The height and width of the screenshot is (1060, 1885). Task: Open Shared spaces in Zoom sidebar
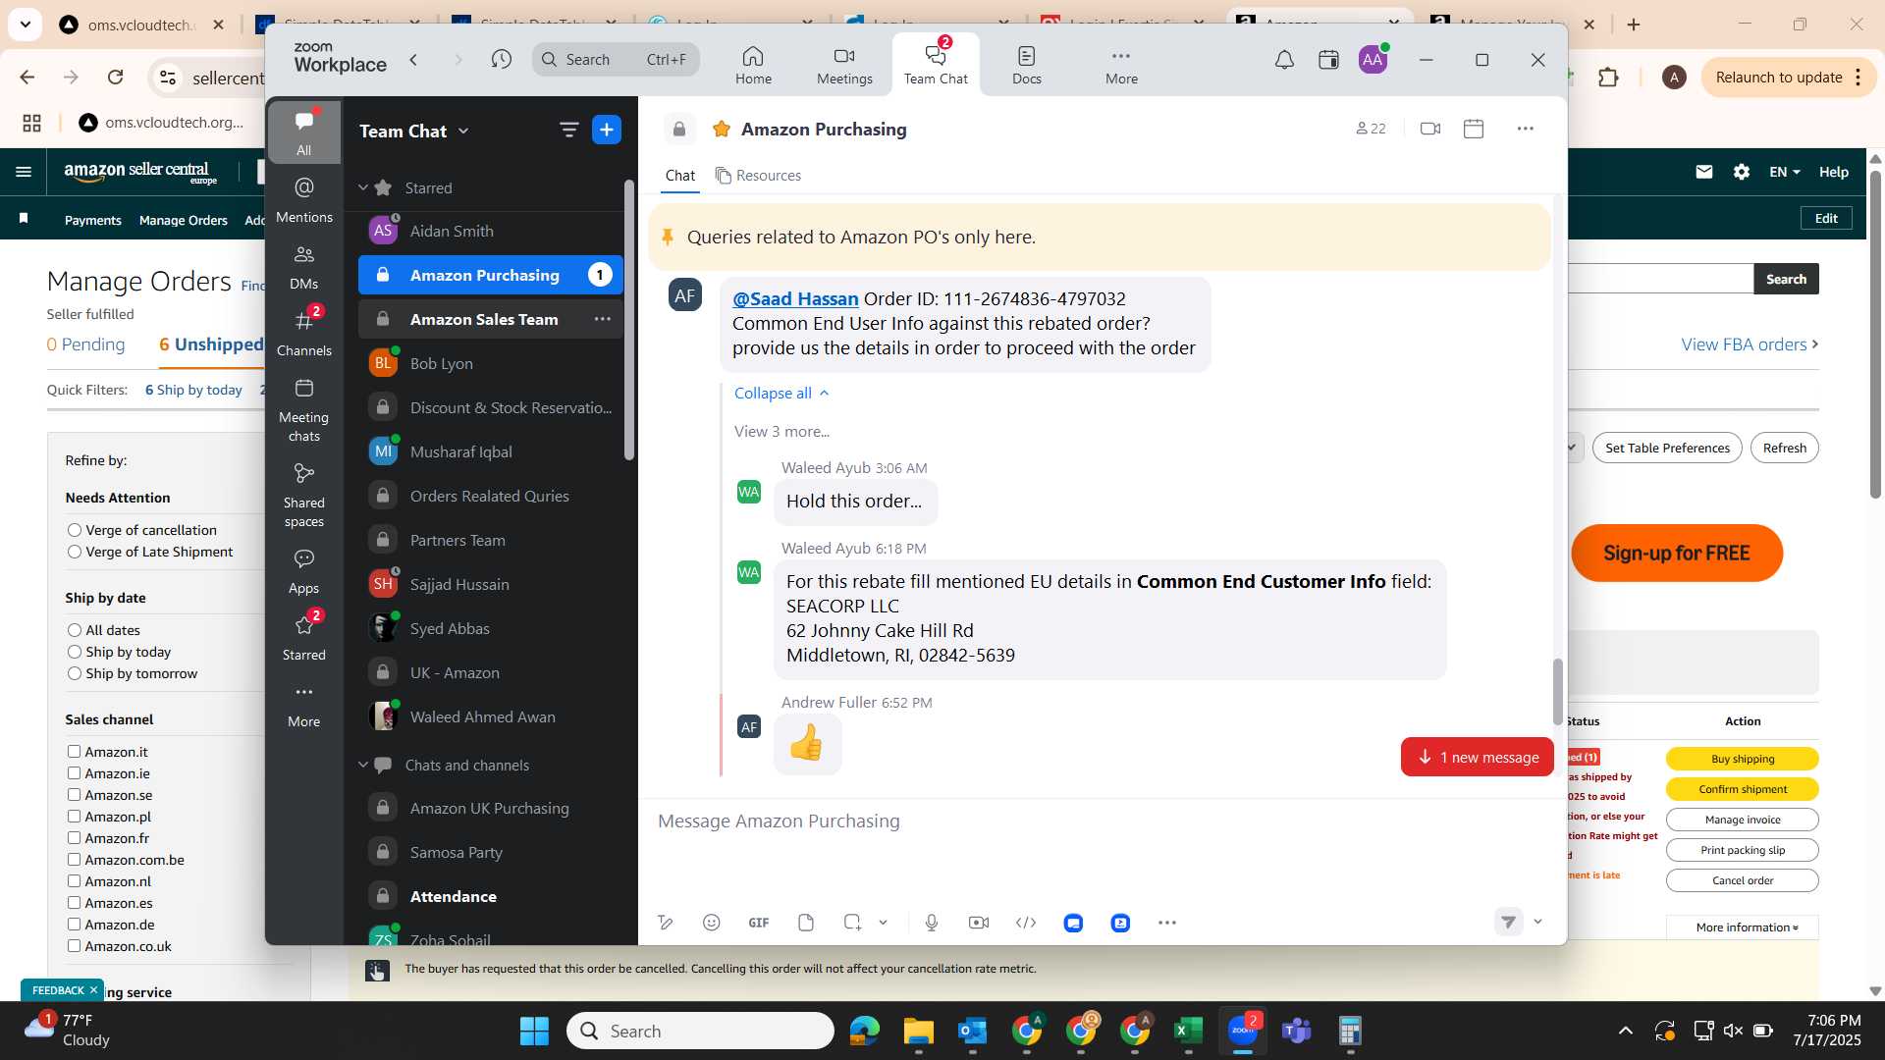point(304,496)
